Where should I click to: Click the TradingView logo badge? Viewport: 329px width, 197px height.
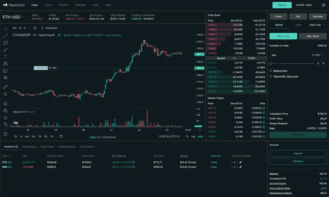point(16,123)
